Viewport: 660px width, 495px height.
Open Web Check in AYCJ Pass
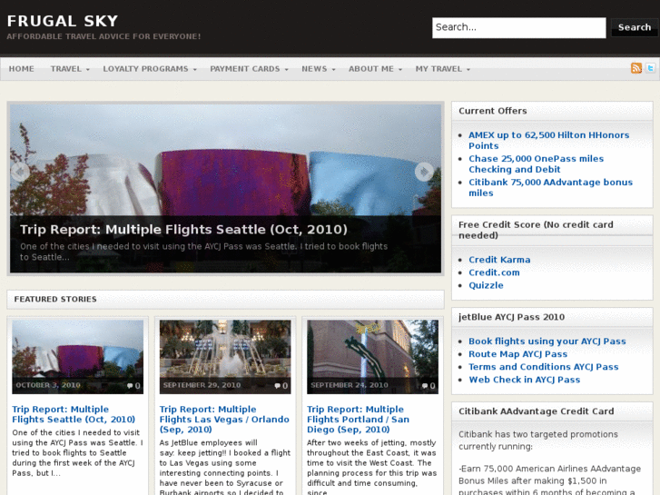point(525,380)
